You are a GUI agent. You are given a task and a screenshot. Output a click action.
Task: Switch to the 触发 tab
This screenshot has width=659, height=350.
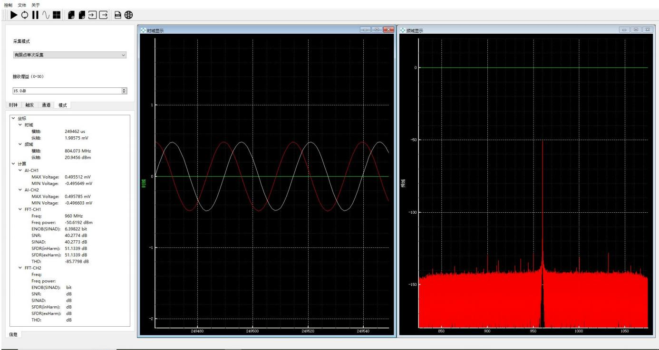click(30, 105)
